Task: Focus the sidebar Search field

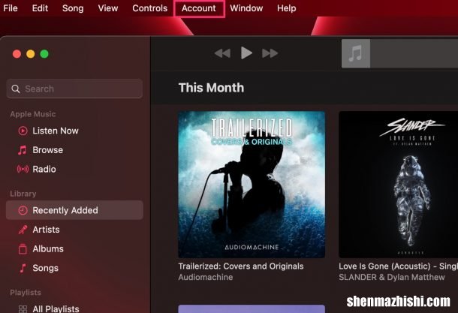Action: [74, 89]
